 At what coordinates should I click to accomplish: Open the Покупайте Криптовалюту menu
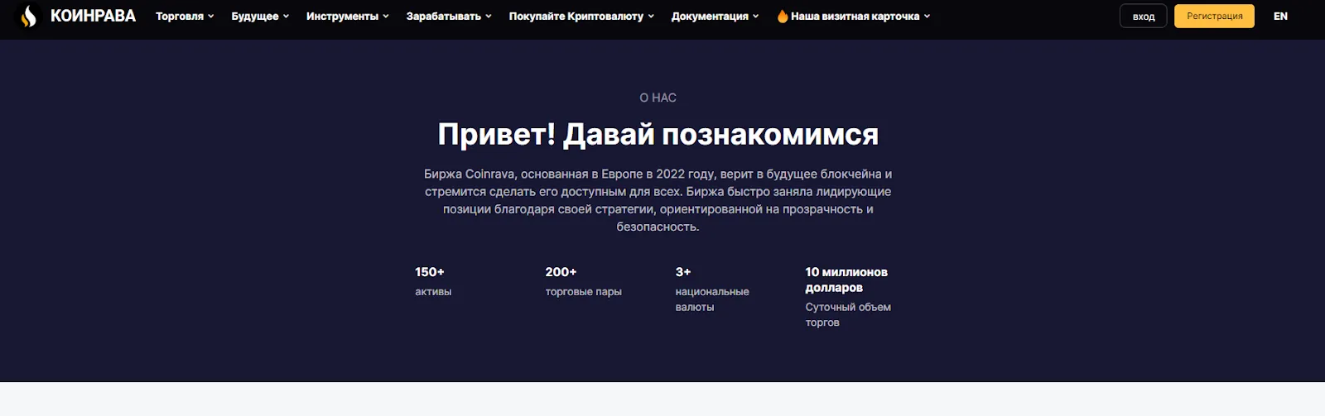(576, 17)
